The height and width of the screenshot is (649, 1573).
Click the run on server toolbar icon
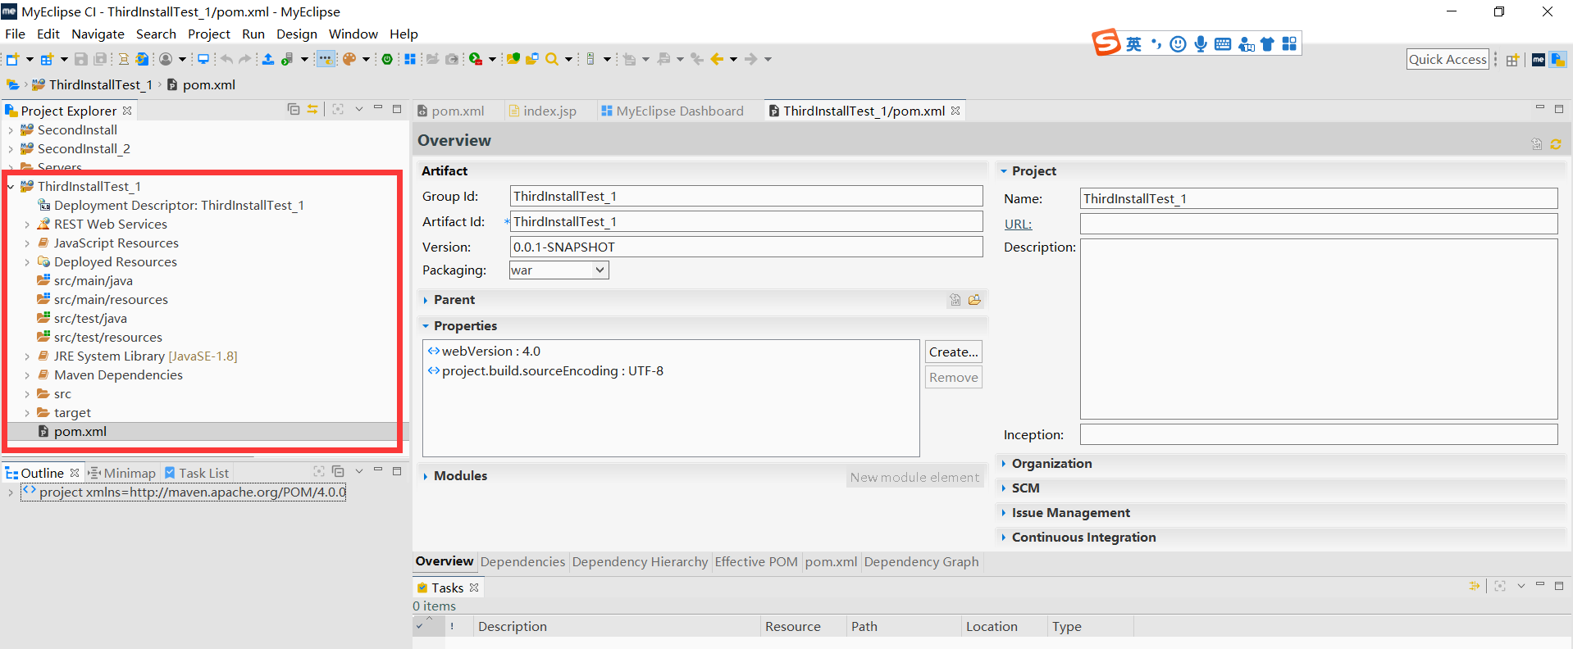coord(287,59)
